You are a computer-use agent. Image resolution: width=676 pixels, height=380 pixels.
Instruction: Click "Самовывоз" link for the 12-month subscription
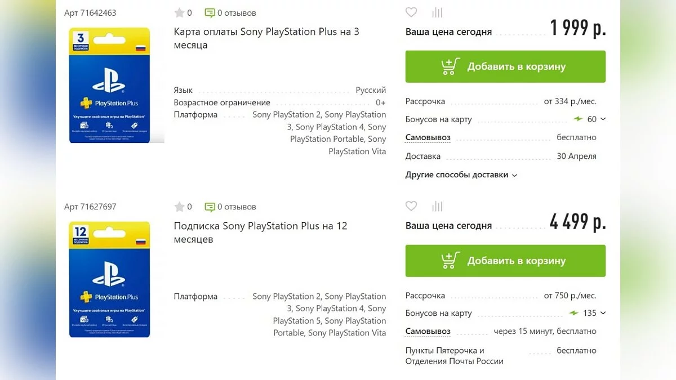point(428,331)
